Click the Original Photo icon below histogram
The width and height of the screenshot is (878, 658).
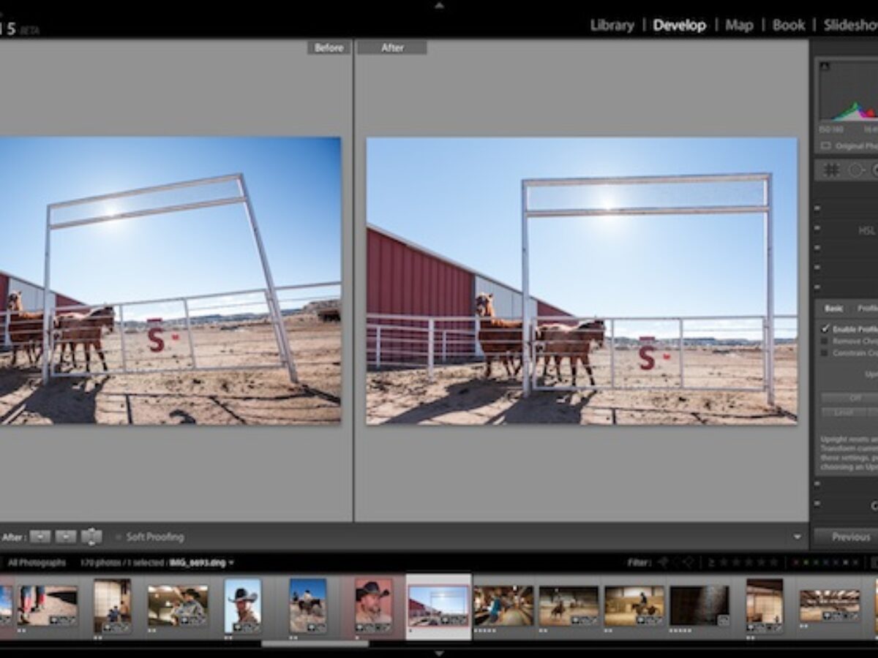[x=825, y=145]
